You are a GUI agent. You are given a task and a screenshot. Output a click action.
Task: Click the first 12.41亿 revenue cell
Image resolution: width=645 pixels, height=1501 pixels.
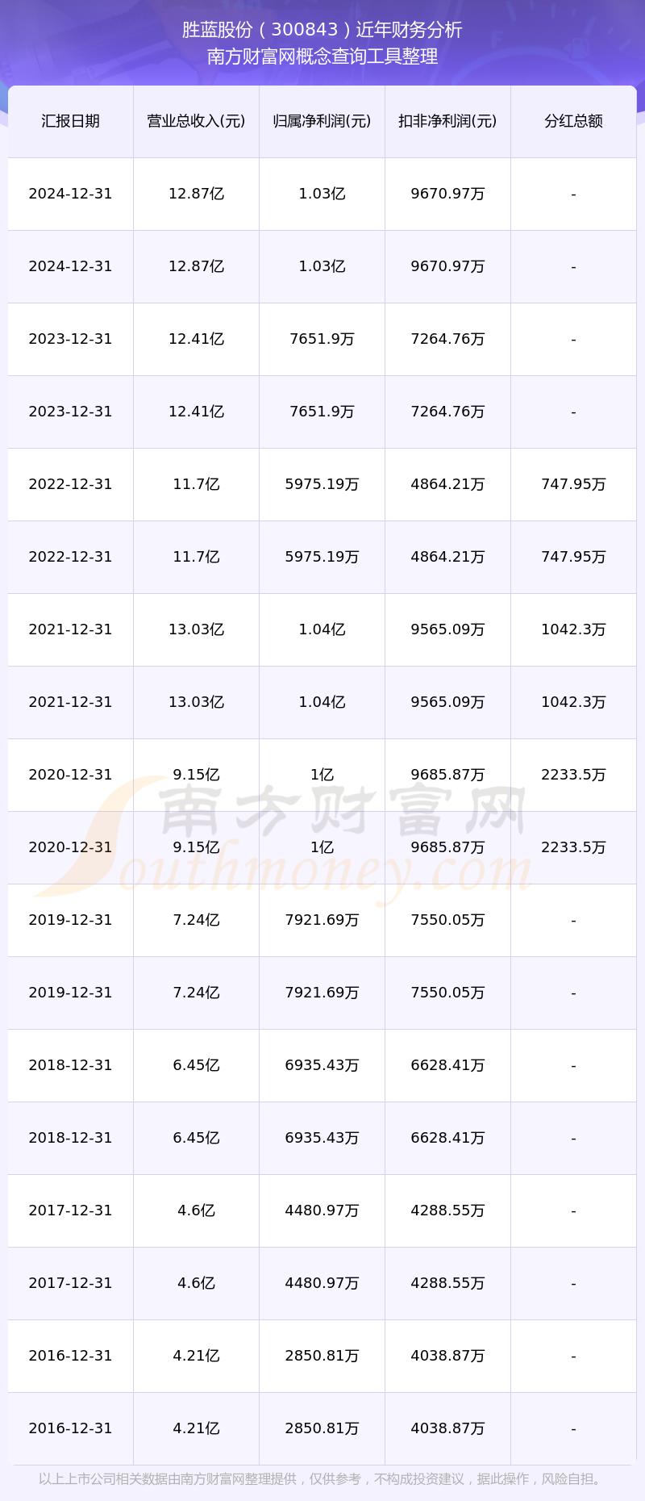pyautogui.click(x=196, y=339)
